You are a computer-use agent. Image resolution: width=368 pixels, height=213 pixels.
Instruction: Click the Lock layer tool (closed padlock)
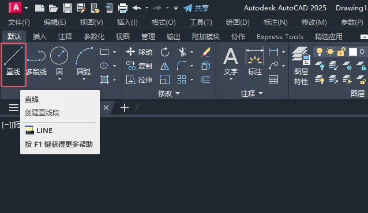(x=361, y=66)
